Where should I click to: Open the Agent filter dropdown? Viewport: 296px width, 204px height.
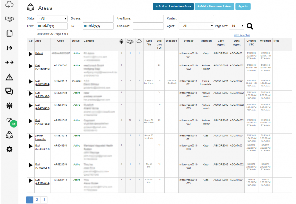pyautogui.click(x=196, y=26)
